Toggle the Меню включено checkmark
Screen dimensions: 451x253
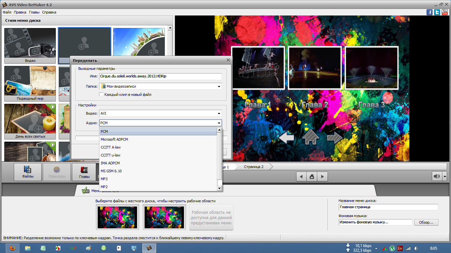[x=86, y=190]
